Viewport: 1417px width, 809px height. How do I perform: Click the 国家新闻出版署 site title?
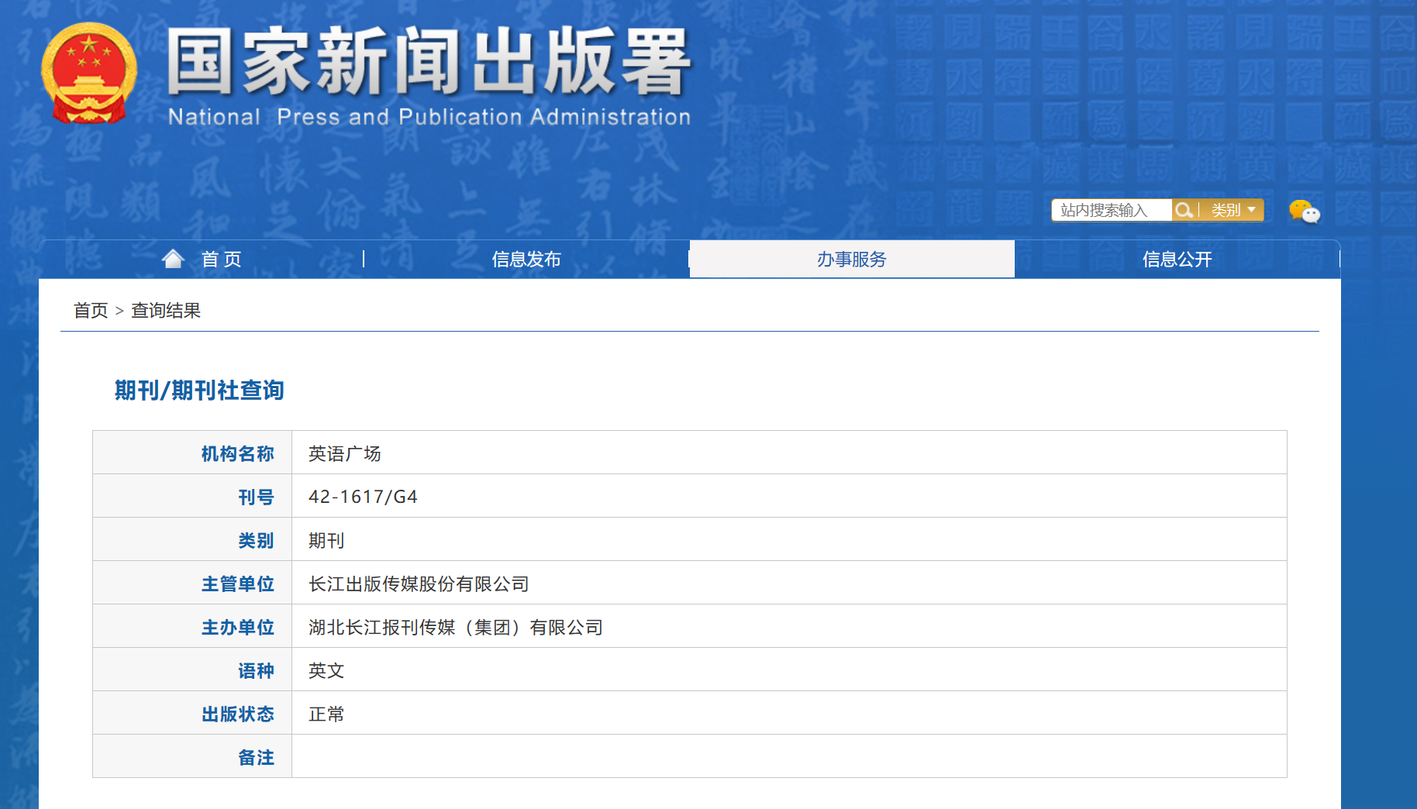(429, 61)
